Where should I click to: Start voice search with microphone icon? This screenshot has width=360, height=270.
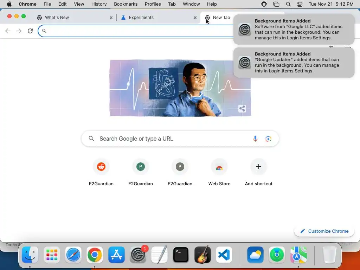[x=255, y=139]
